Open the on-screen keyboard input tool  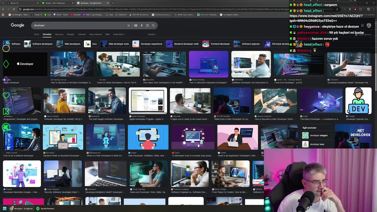136,25
